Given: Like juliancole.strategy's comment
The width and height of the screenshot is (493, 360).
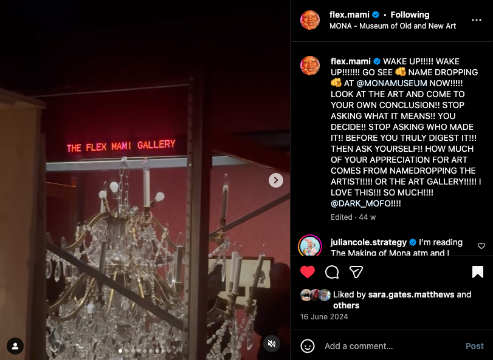Looking at the screenshot, I should 481,246.
